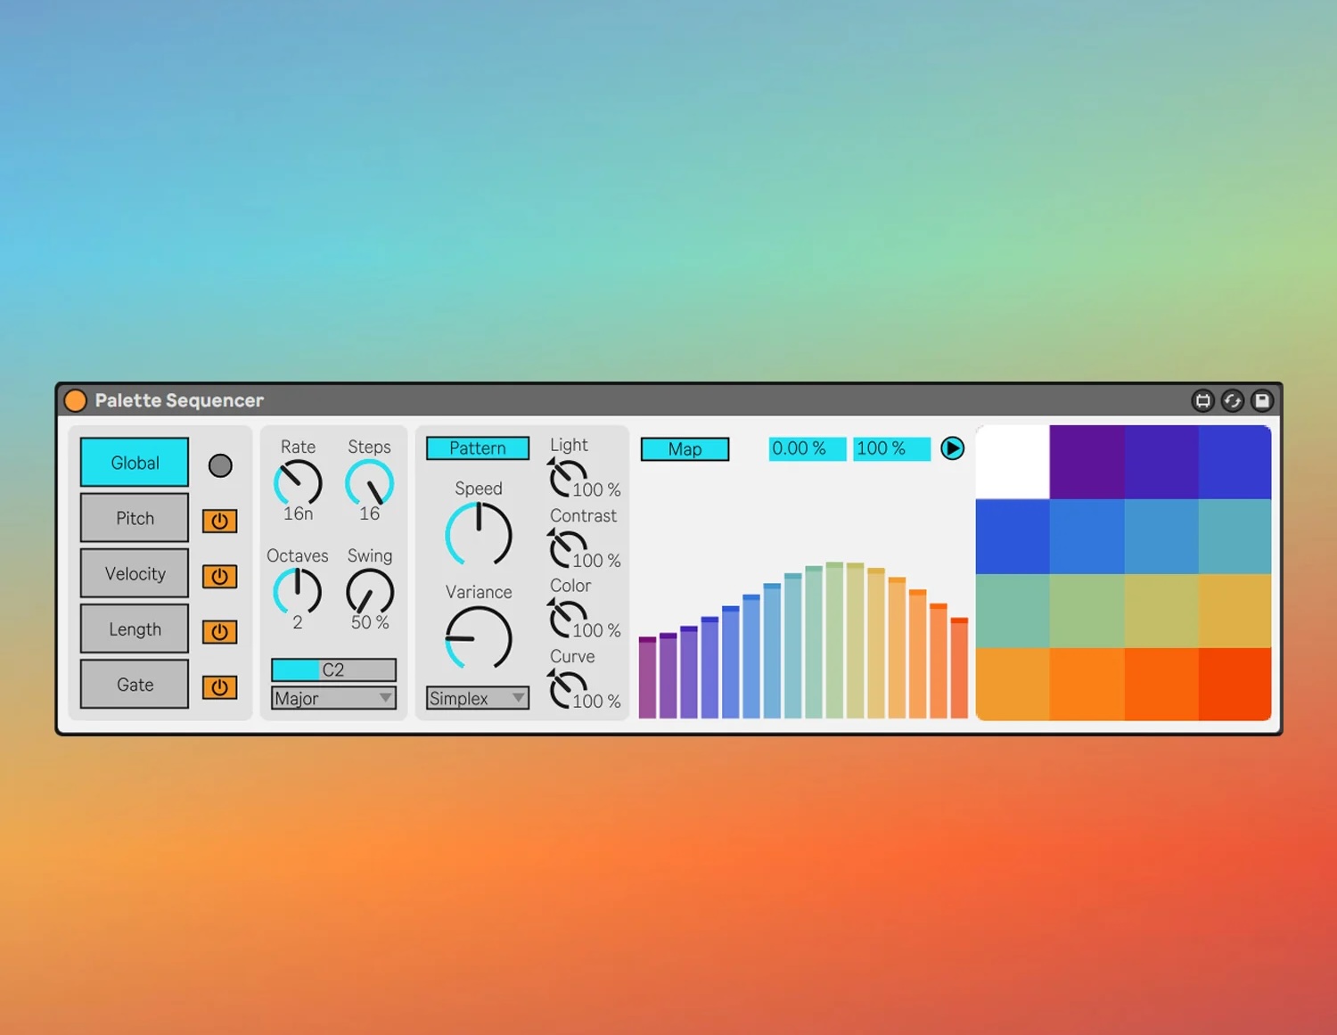
Task: Adjust the Swing knob
Action: pyautogui.click(x=369, y=593)
